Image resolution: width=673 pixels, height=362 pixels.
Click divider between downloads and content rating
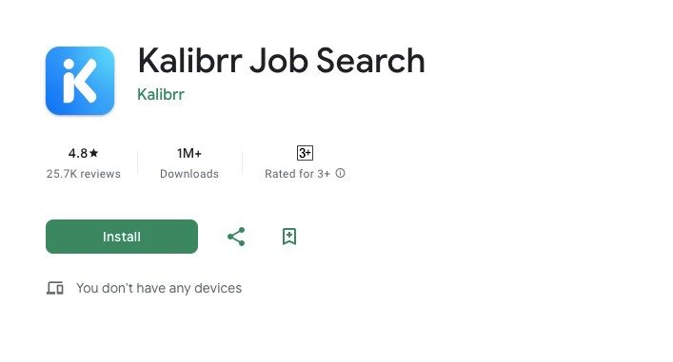(x=243, y=162)
